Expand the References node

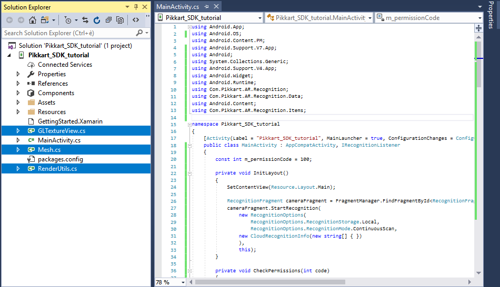(x=18, y=84)
